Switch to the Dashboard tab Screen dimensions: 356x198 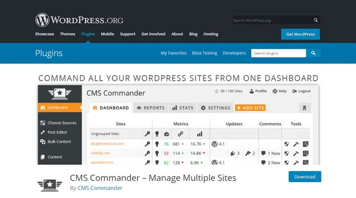click(x=111, y=108)
